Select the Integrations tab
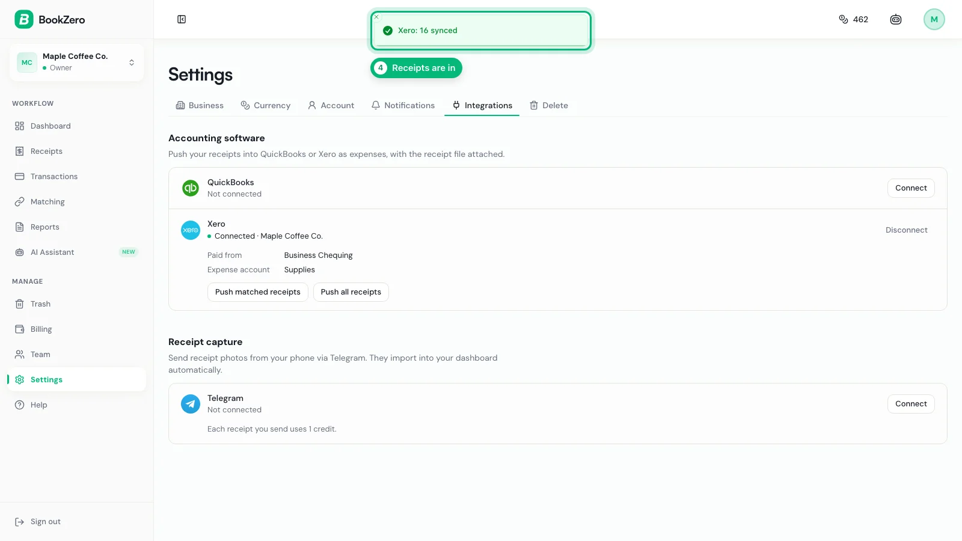The image size is (962, 541). (x=482, y=105)
